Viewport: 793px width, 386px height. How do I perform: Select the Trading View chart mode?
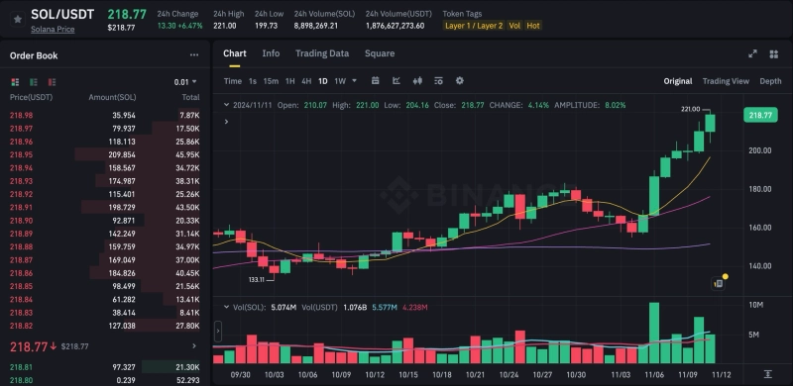726,81
